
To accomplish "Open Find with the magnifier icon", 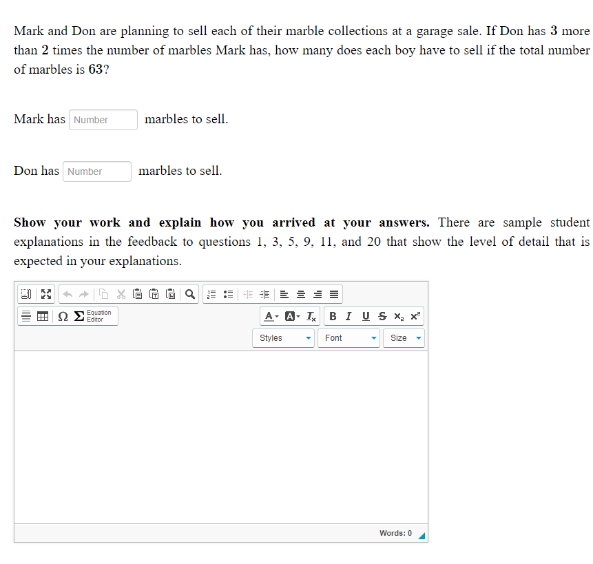I will (x=190, y=294).
